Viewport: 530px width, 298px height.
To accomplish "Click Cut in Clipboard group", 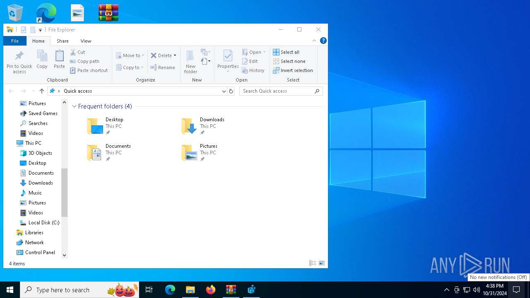I will pos(77,52).
